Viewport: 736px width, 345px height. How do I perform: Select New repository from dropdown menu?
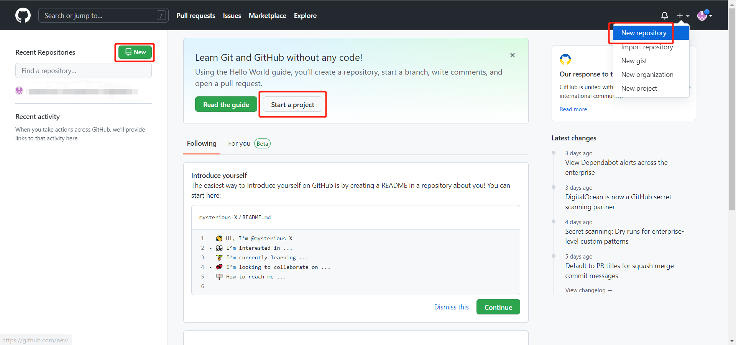coord(644,33)
